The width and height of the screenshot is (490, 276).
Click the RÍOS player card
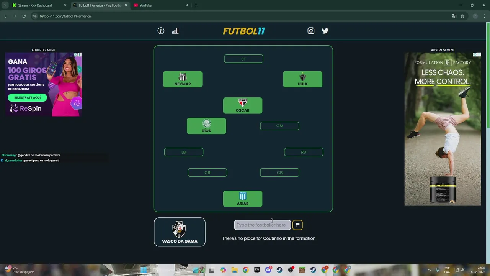coord(206,126)
